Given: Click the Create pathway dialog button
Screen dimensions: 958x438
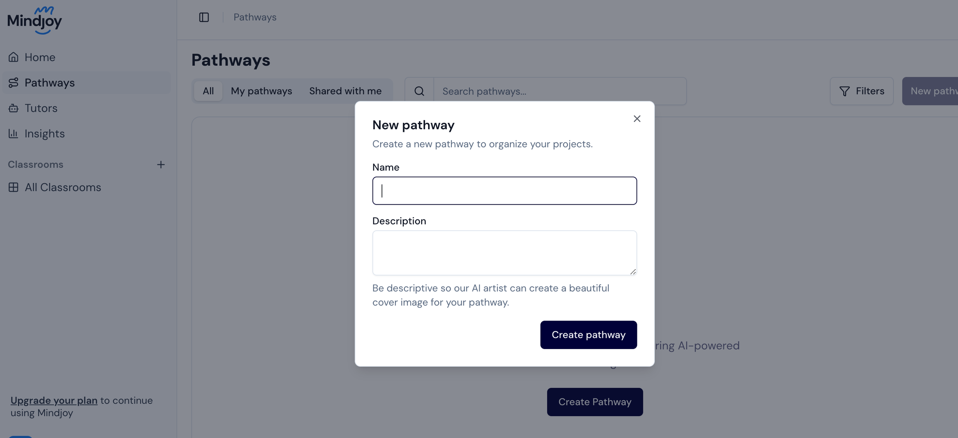Looking at the screenshot, I should (588, 335).
